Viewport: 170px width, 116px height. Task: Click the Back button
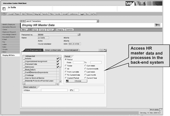tap(35, 30)
